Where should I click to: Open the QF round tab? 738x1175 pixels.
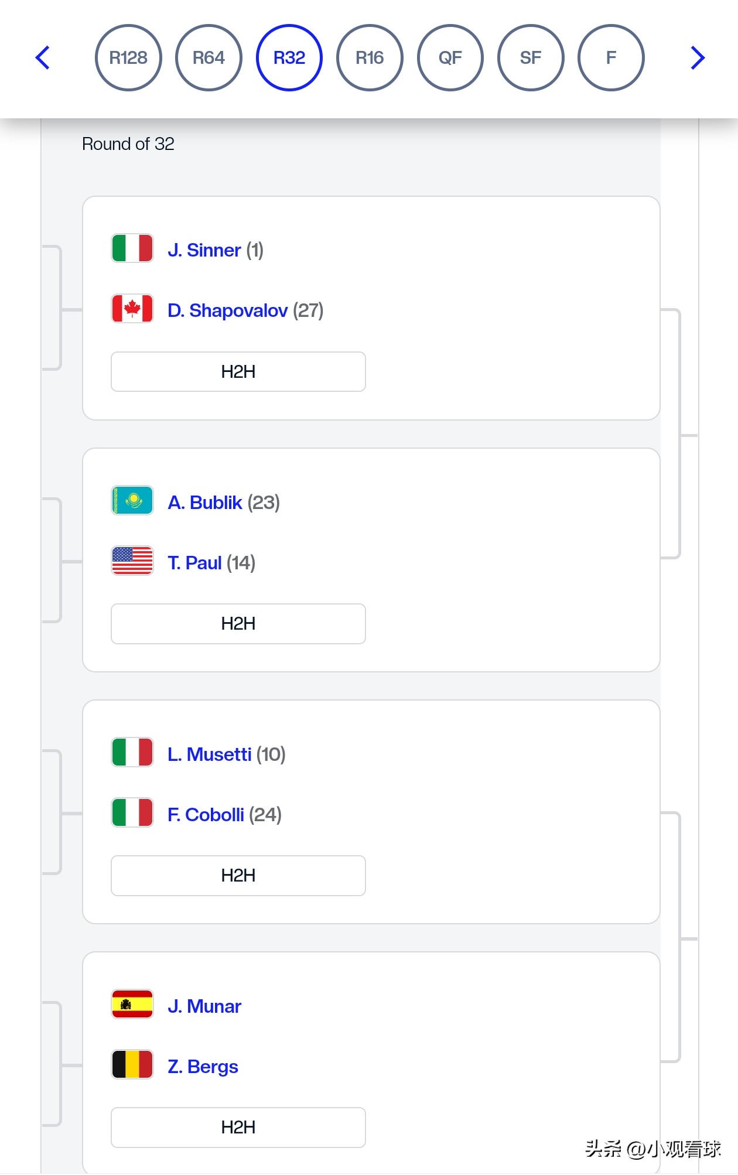[x=450, y=57]
